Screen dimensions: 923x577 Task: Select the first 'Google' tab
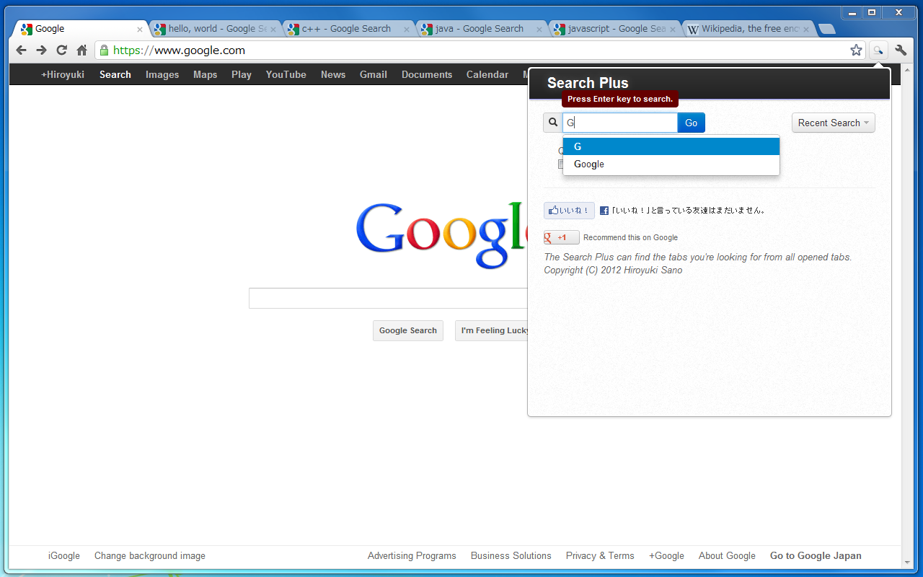point(79,29)
